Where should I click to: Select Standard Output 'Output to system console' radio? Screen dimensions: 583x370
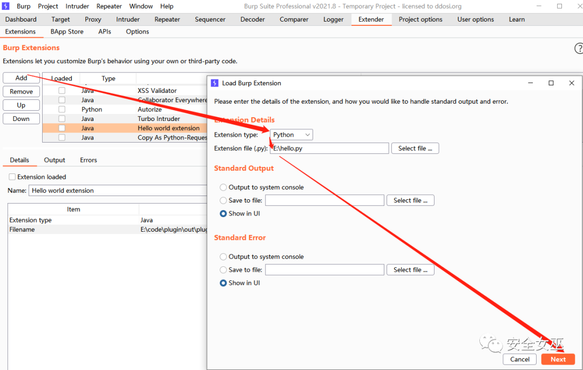223,187
